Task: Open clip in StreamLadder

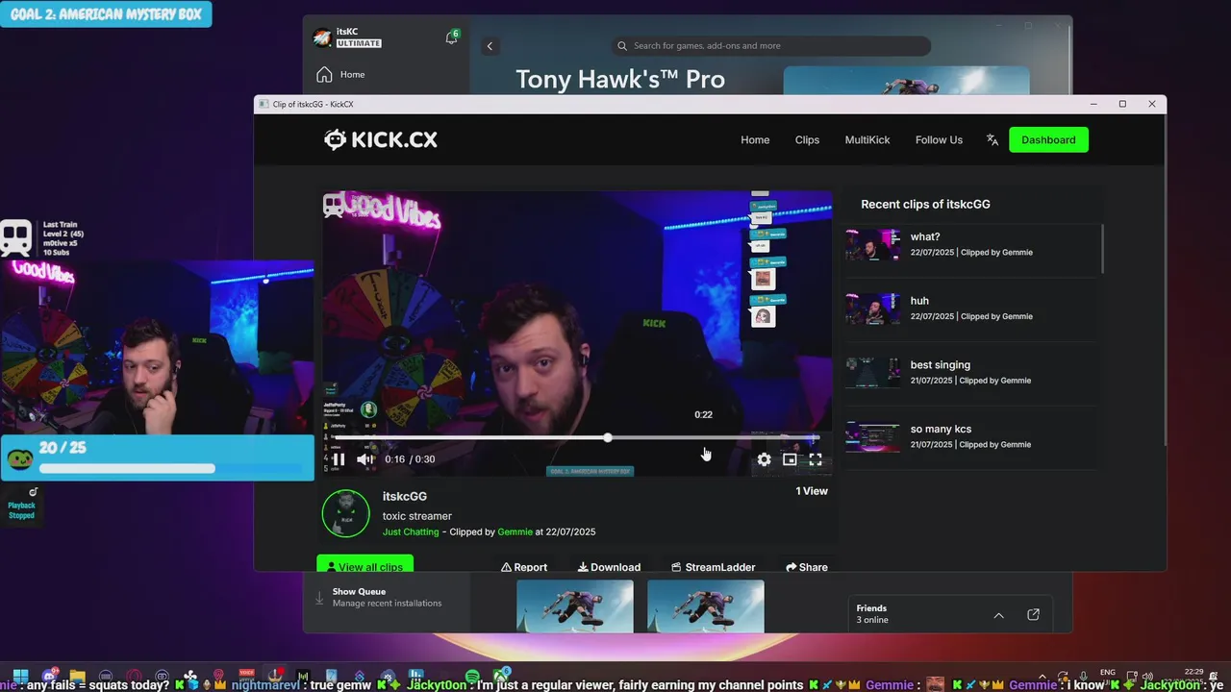Action: coord(713,567)
